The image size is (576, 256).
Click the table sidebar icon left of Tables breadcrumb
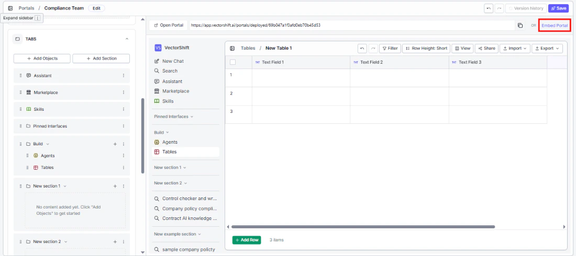pyautogui.click(x=232, y=48)
